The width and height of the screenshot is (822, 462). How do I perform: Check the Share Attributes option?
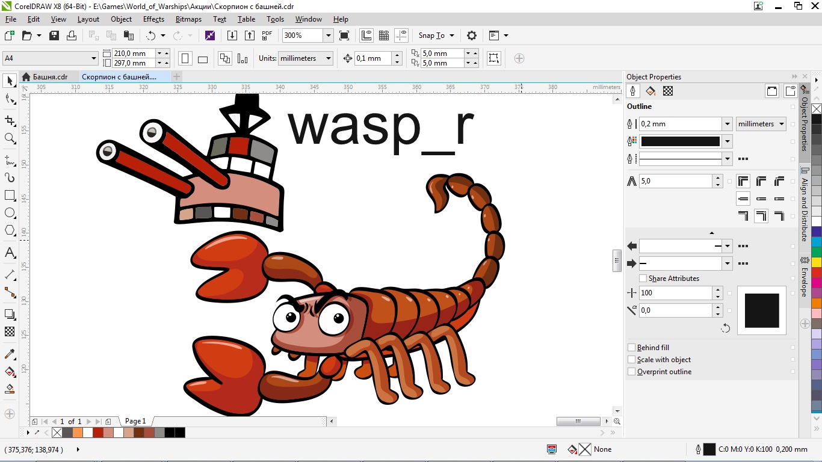(643, 279)
